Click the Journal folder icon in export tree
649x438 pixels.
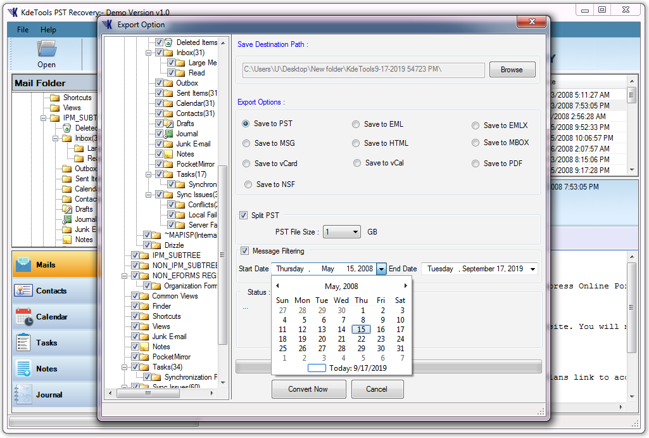coord(168,134)
